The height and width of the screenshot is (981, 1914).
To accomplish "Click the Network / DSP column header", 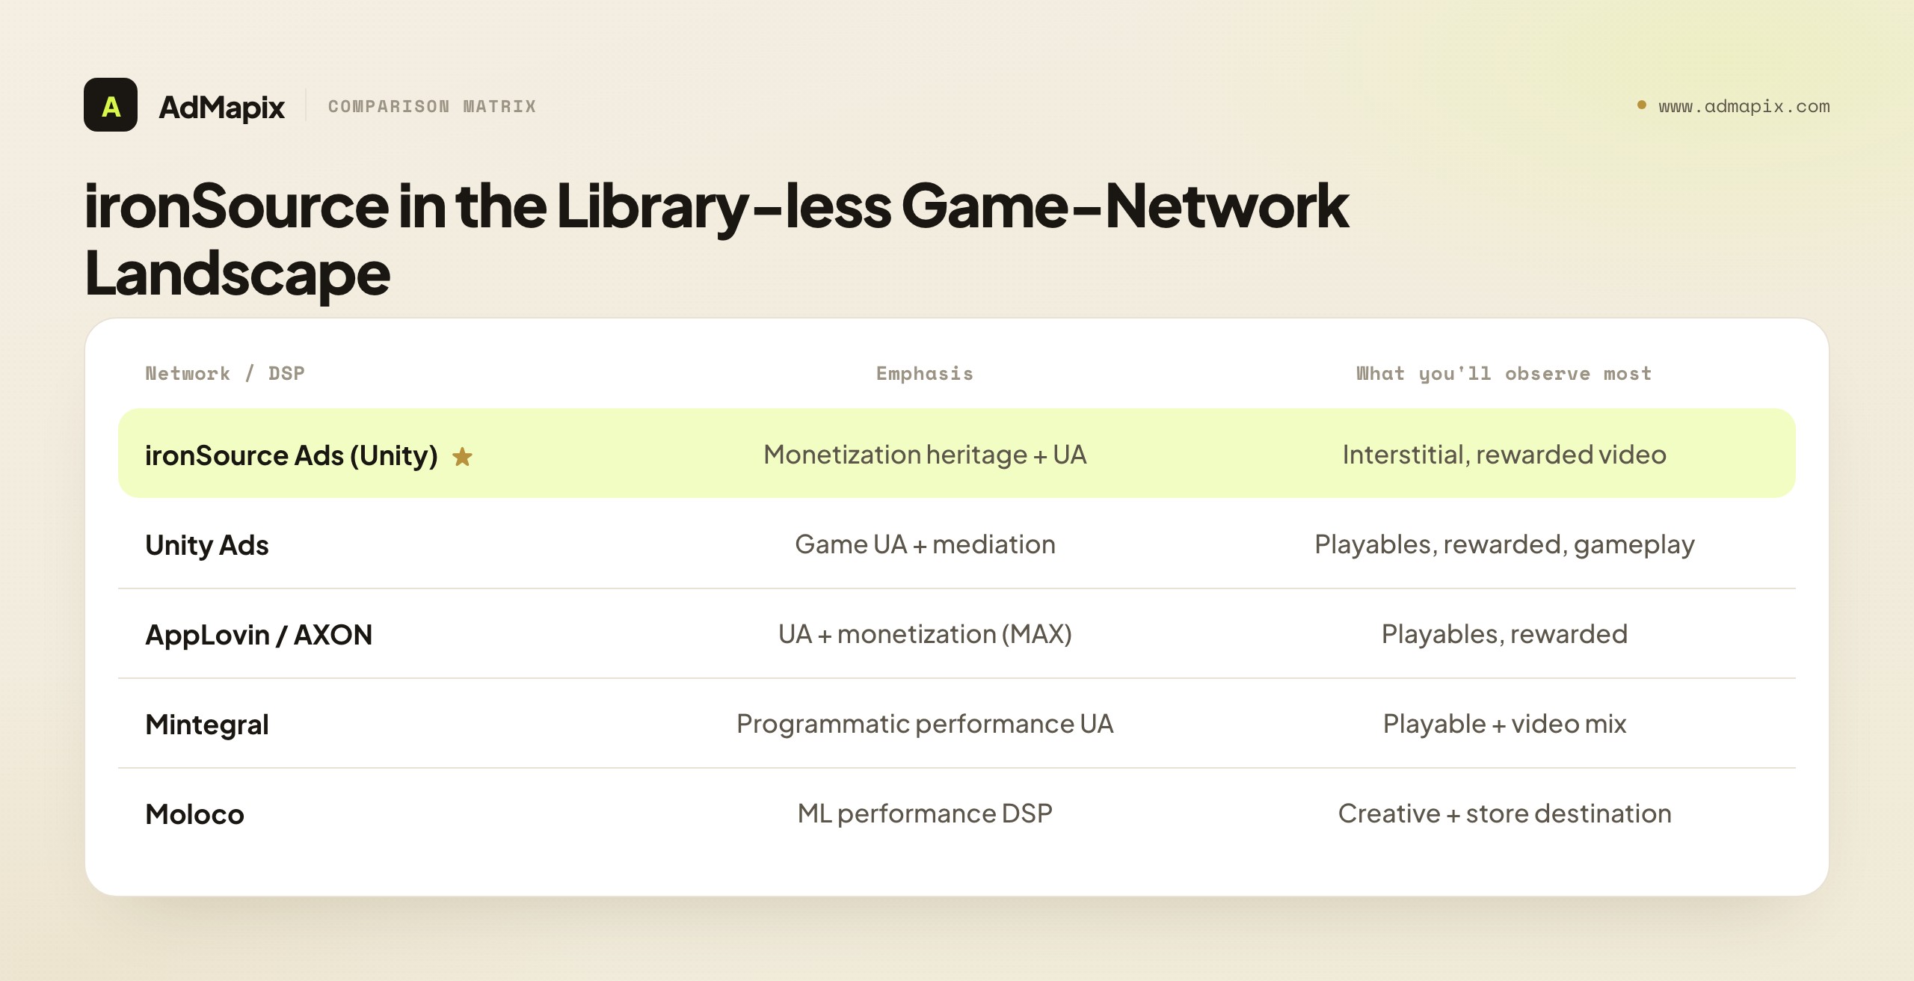I will [x=225, y=373].
